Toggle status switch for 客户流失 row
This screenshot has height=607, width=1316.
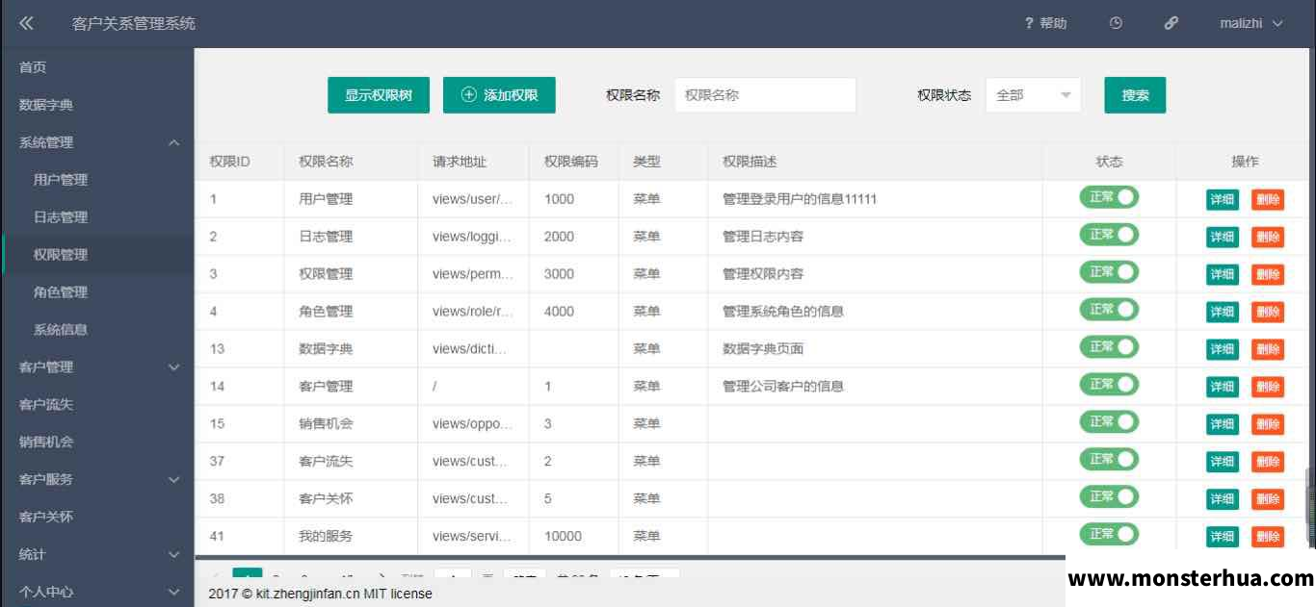(1109, 460)
